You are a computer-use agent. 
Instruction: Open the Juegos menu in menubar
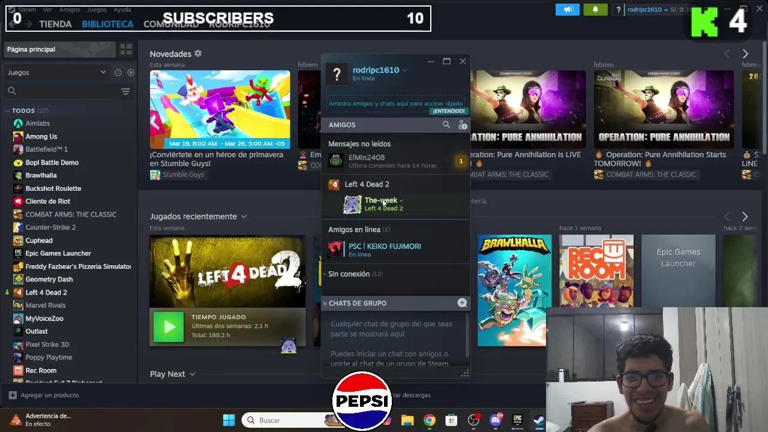97,10
